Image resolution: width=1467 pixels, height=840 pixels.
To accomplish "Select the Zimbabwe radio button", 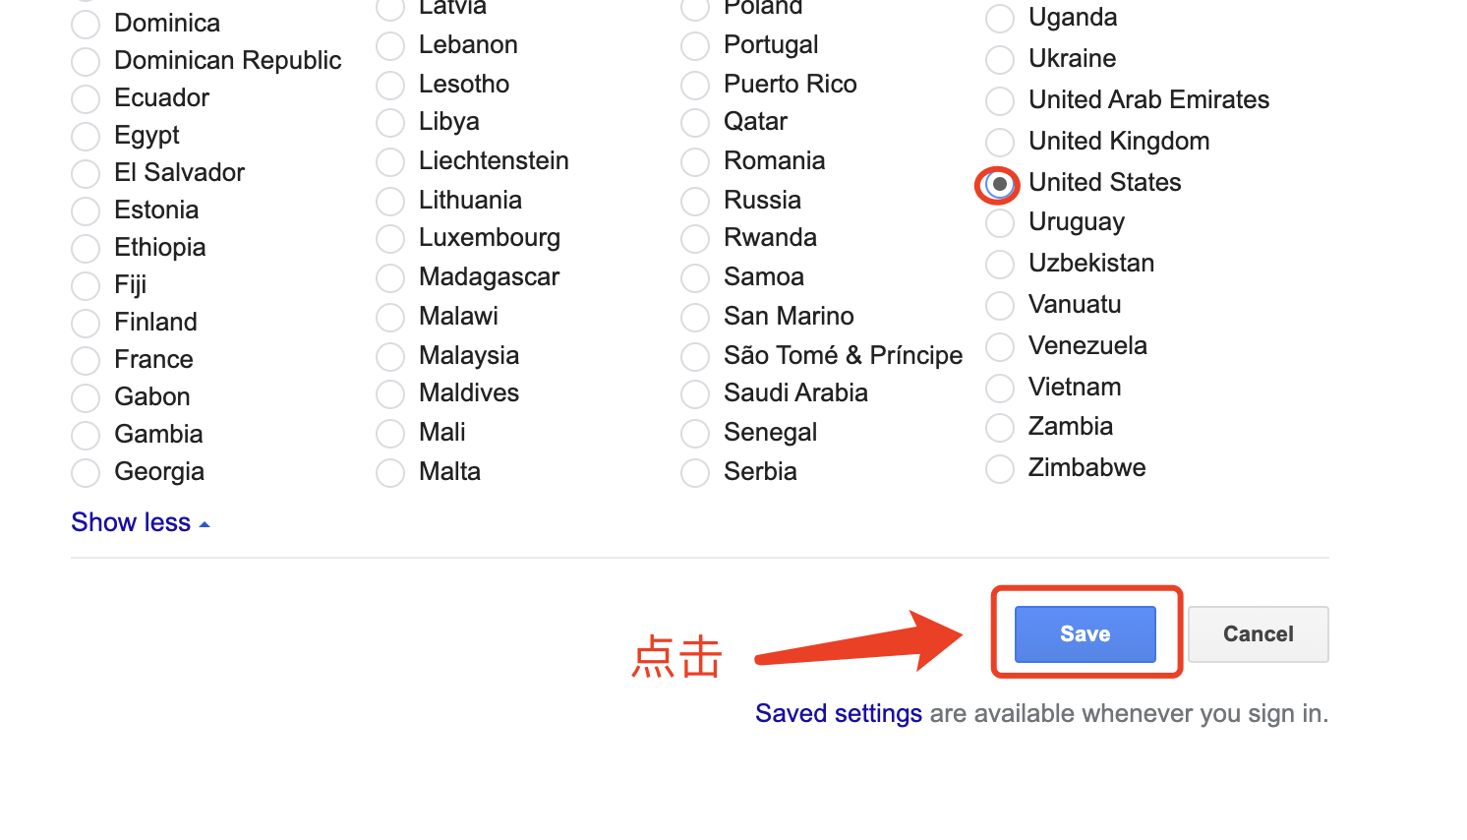I will tap(999, 468).
